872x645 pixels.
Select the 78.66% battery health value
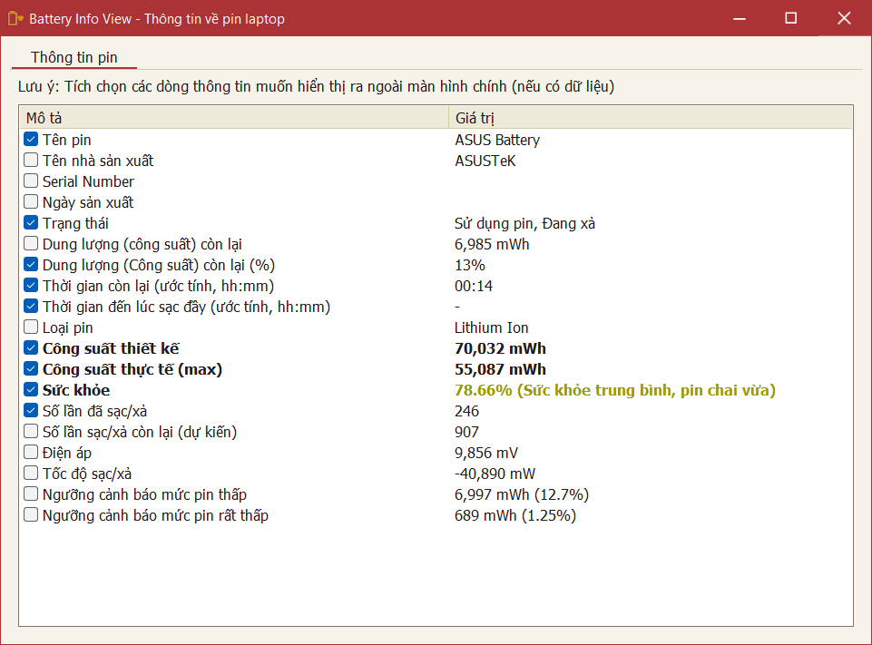pos(614,390)
